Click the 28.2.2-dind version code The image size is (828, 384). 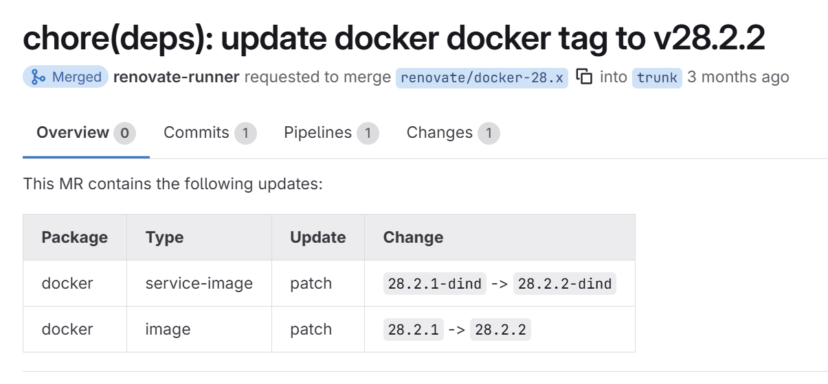coord(564,284)
